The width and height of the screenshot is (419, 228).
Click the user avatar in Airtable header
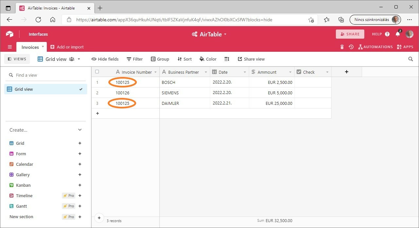click(410, 34)
